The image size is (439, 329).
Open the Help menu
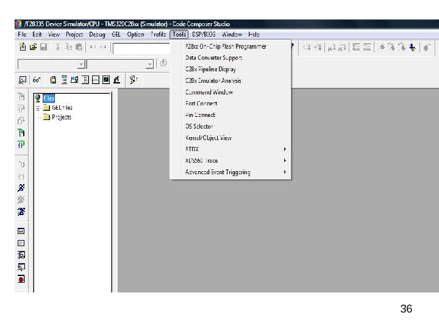[254, 34]
